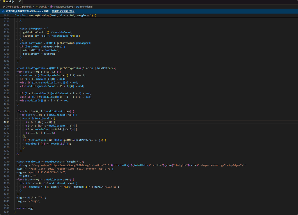Screen dimensions: 298x215
Task: Click 'totalUnits' declaration on line 4230
Action: (x=33, y=162)
